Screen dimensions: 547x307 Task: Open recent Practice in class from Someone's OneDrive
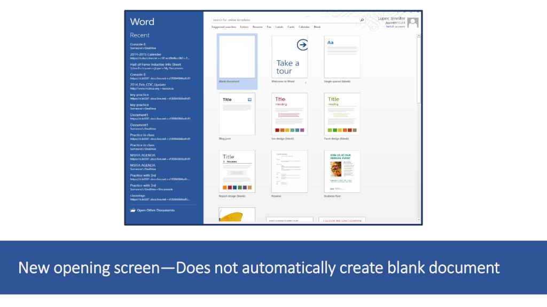pyautogui.click(x=143, y=147)
